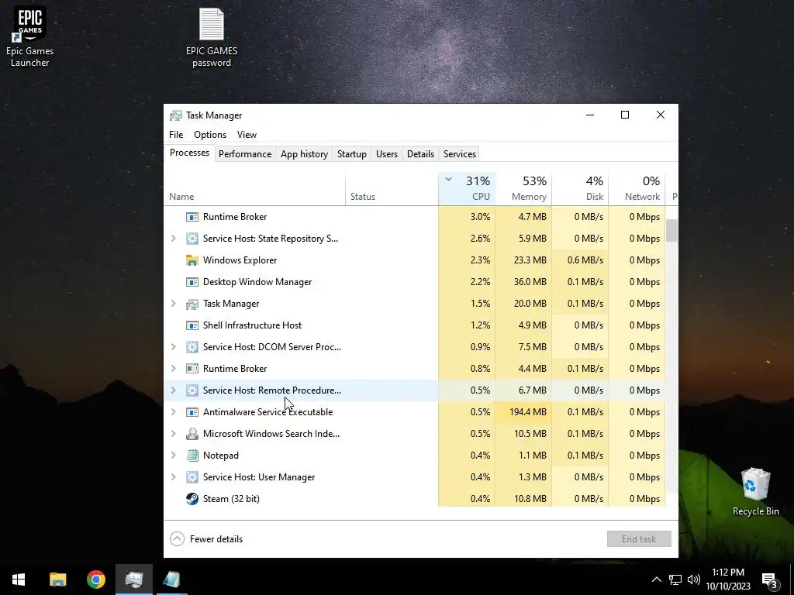Click the Microsoft Windows Search Indexer icon
Viewport: 794px width, 595px height.
click(192, 434)
